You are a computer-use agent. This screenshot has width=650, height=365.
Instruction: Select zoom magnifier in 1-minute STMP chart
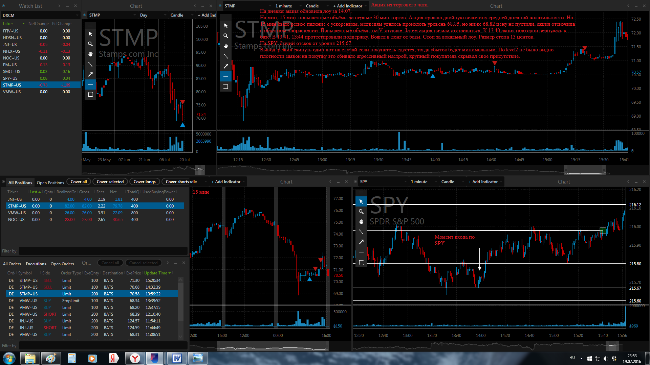(225, 36)
